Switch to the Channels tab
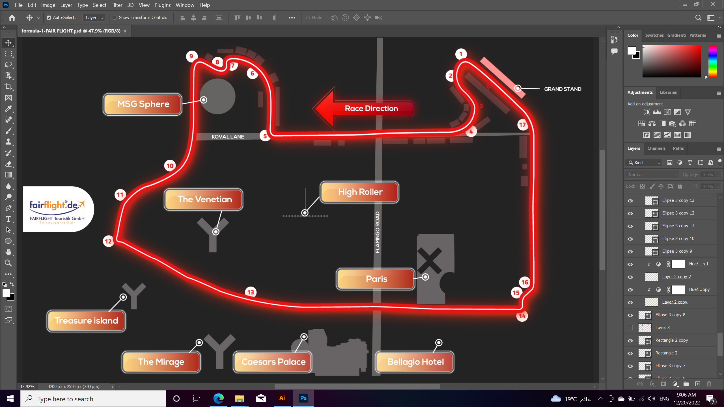 point(656,148)
